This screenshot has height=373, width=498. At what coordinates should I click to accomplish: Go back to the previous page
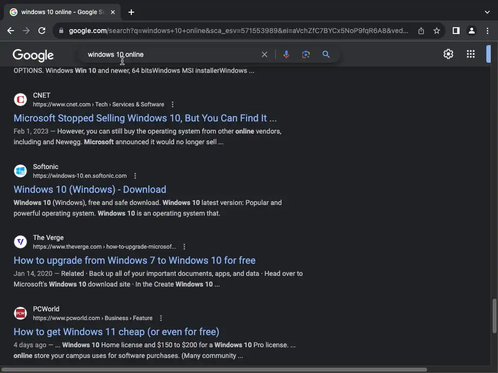click(11, 31)
